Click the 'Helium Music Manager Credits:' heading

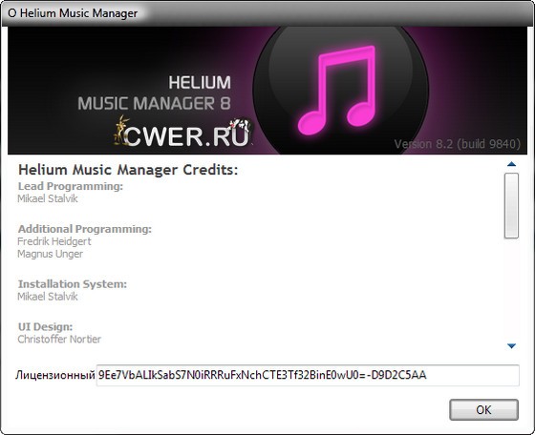tap(128, 170)
